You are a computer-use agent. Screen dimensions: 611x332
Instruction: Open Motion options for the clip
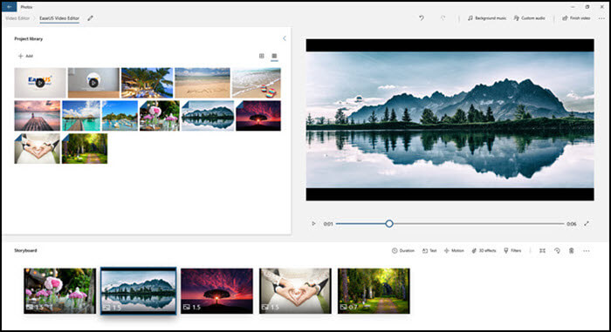[454, 251]
